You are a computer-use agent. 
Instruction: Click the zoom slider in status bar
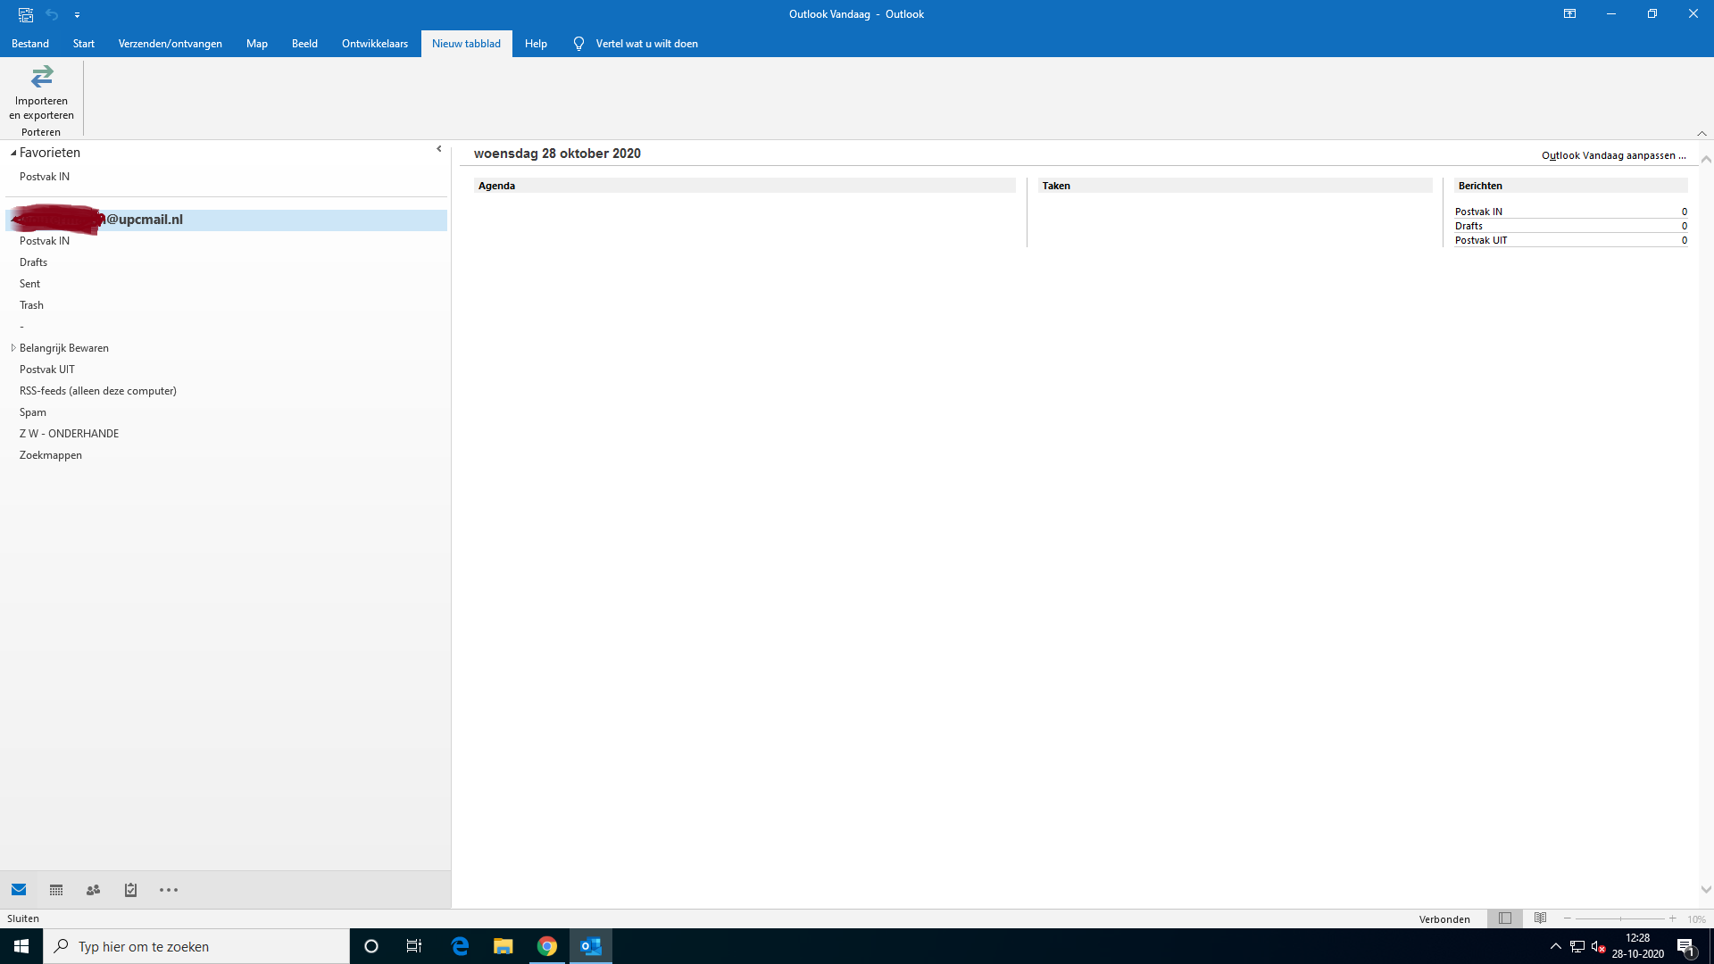[x=1619, y=918]
